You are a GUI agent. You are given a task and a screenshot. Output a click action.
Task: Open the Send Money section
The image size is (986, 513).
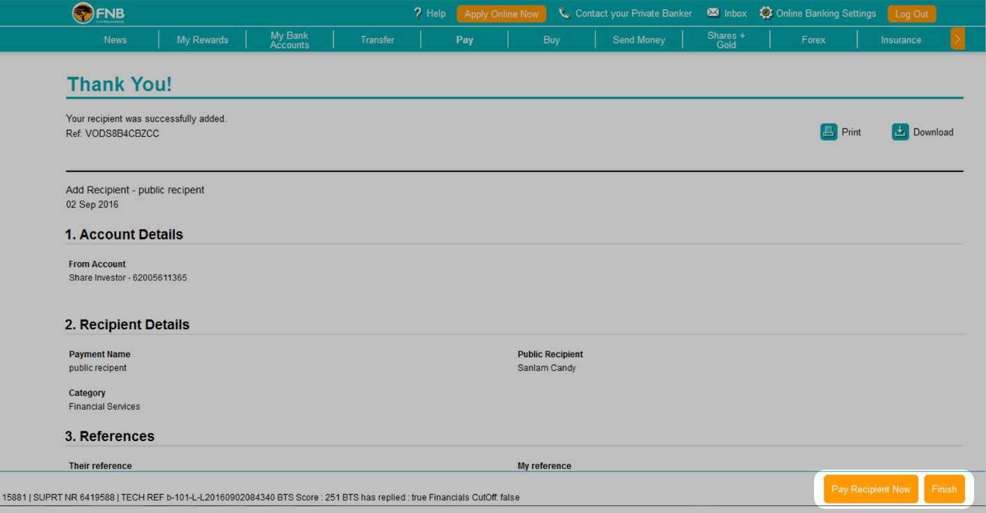tap(638, 40)
